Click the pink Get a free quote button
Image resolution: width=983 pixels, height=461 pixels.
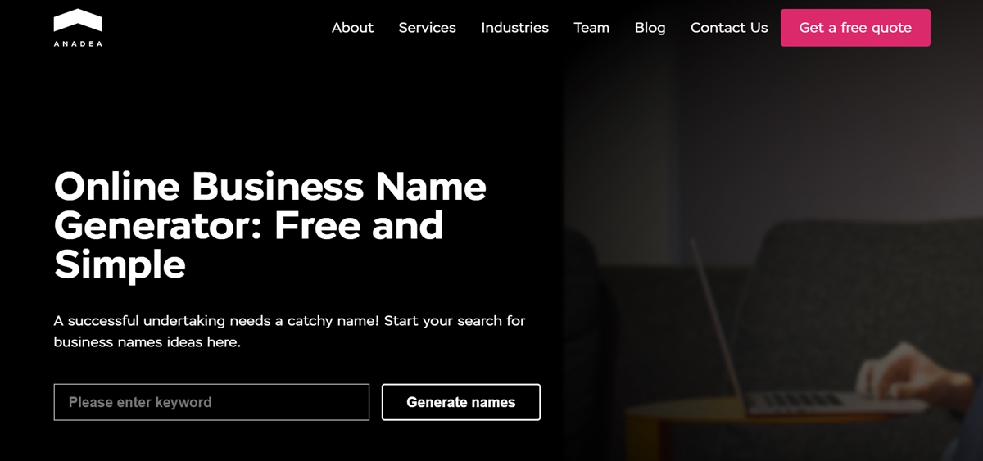tap(855, 28)
